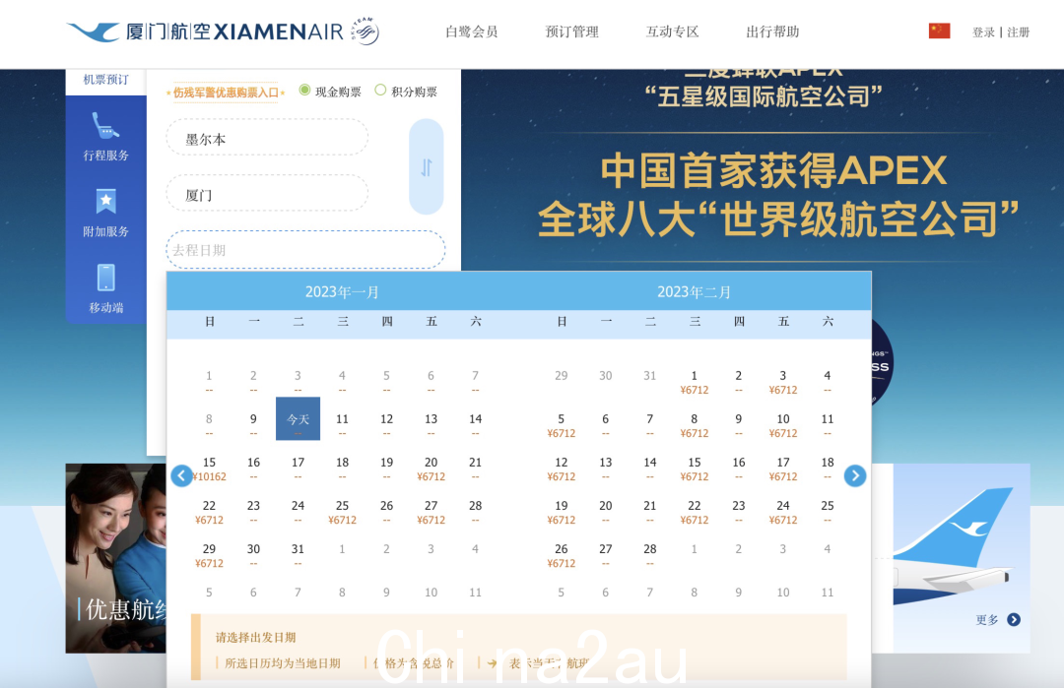Select January 27 in calendar
The image size is (1064, 688).
pos(431,512)
